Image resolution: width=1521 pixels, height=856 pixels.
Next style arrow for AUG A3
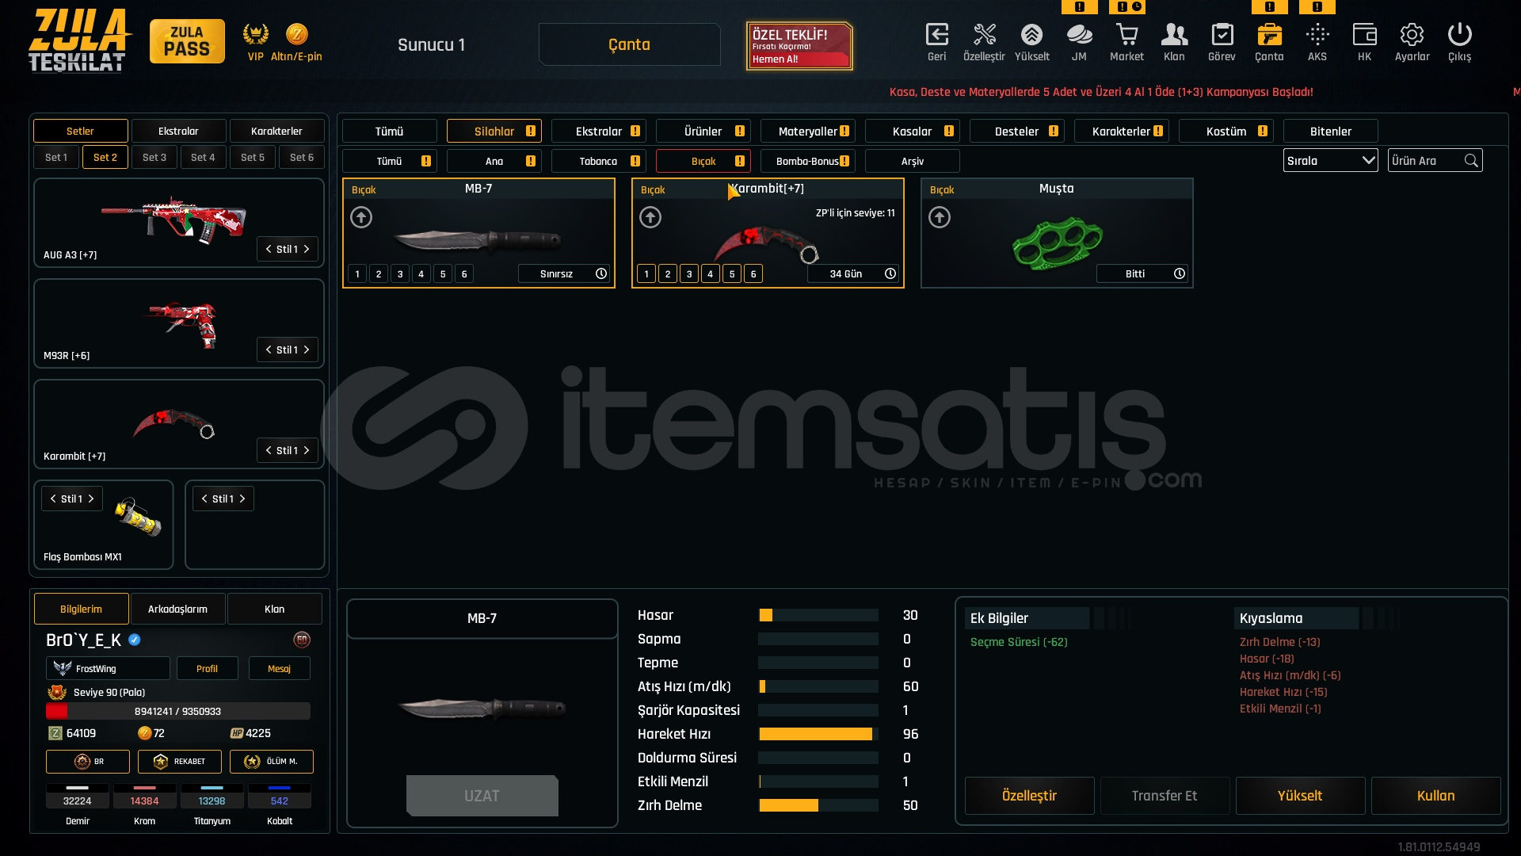coord(307,249)
